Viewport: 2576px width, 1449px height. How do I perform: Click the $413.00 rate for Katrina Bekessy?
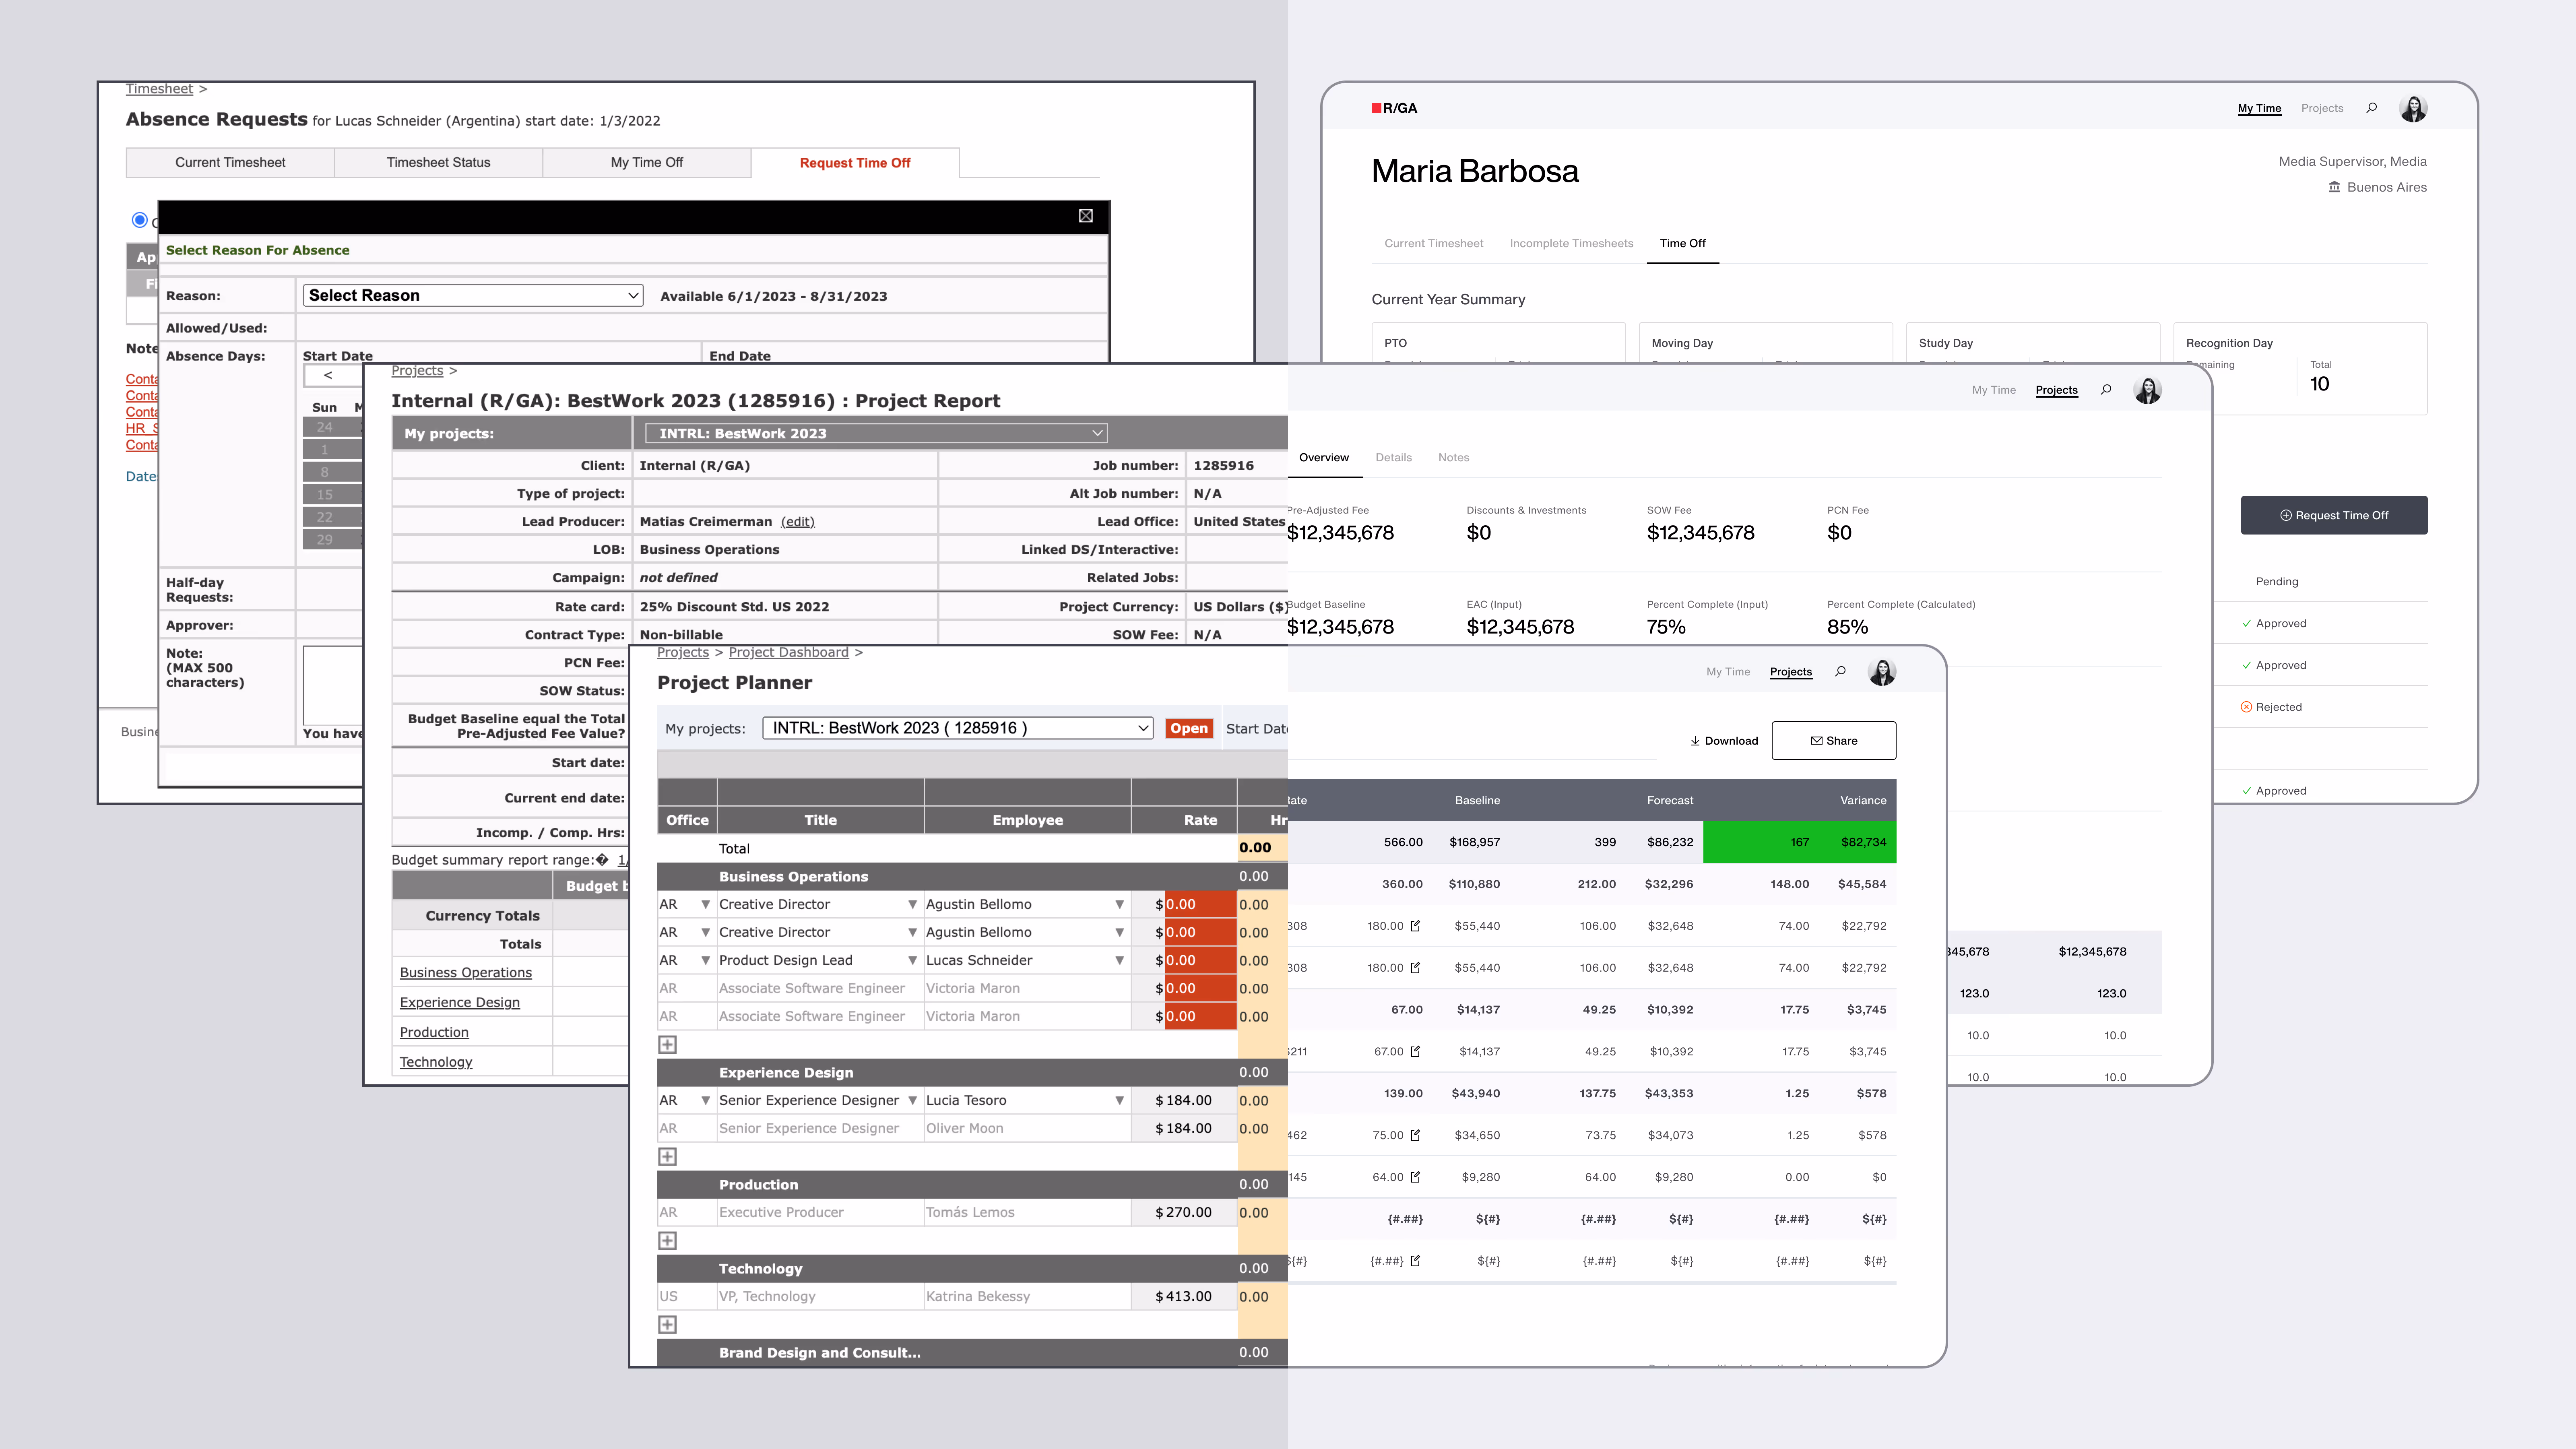coord(1184,1296)
